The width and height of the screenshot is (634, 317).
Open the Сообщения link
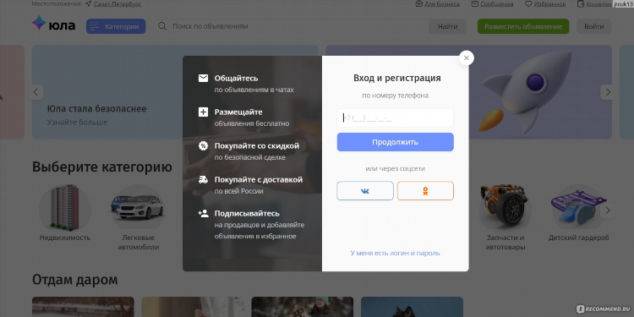[496, 4]
